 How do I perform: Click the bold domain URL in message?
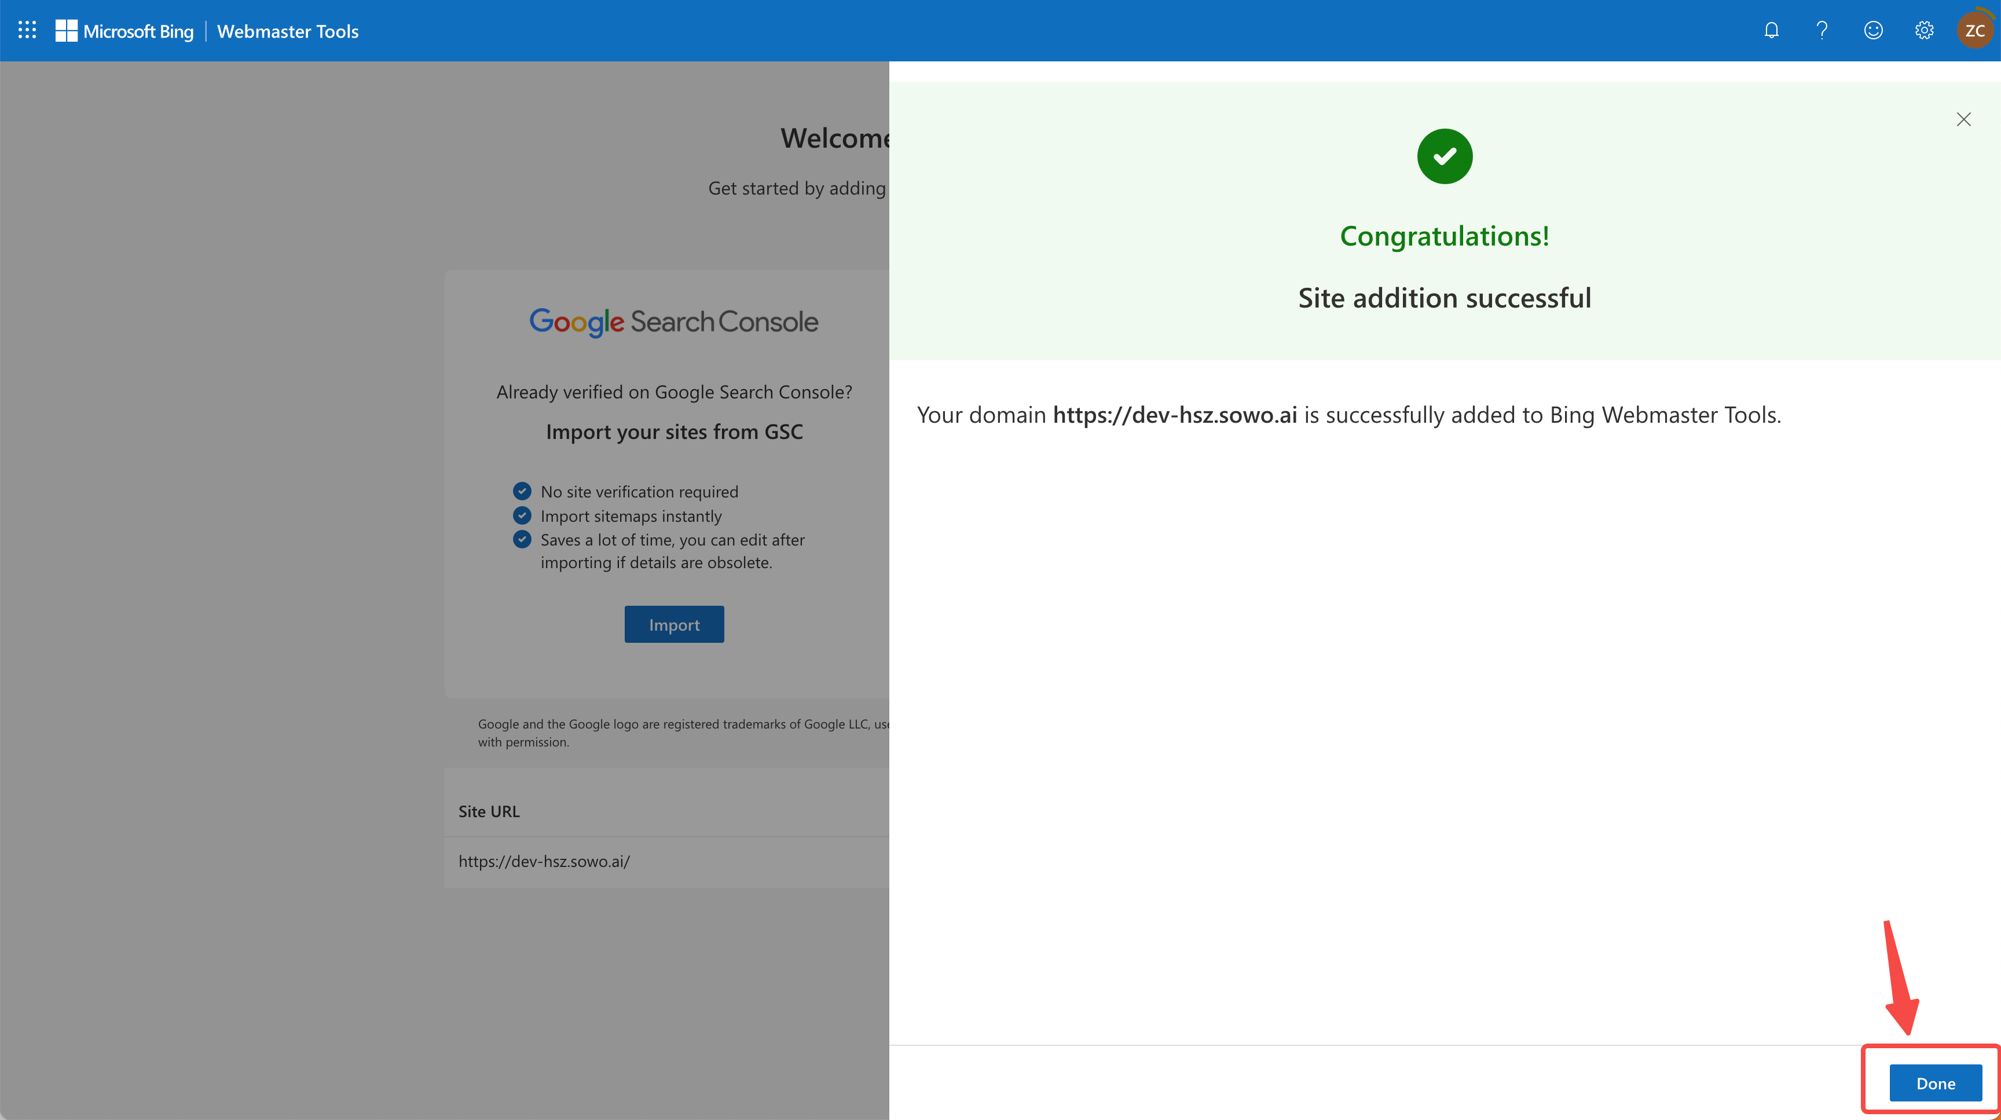[x=1175, y=415]
